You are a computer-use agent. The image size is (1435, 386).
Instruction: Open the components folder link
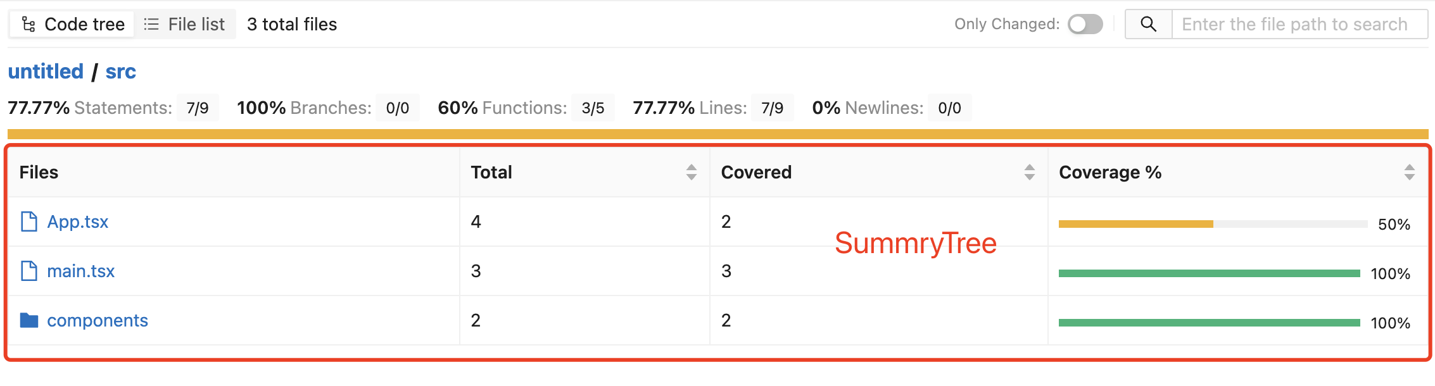tap(98, 321)
